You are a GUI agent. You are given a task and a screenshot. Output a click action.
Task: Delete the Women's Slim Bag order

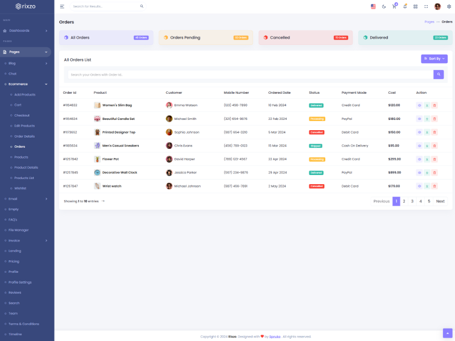coord(435,105)
